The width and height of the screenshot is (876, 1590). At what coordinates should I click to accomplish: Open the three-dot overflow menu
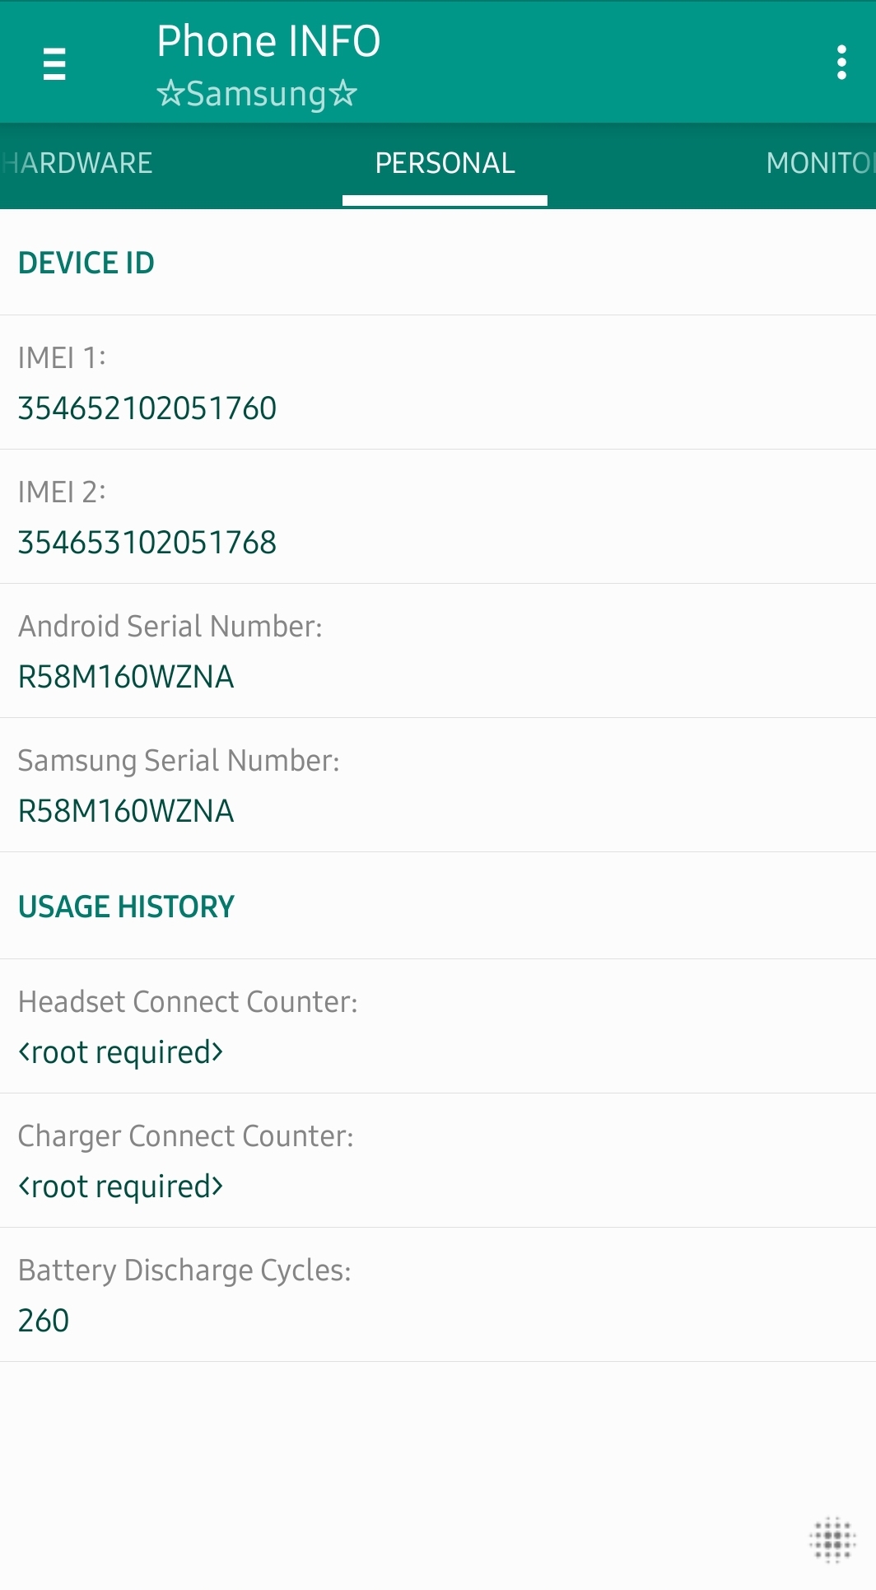pyautogui.click(x=841, y=63)
